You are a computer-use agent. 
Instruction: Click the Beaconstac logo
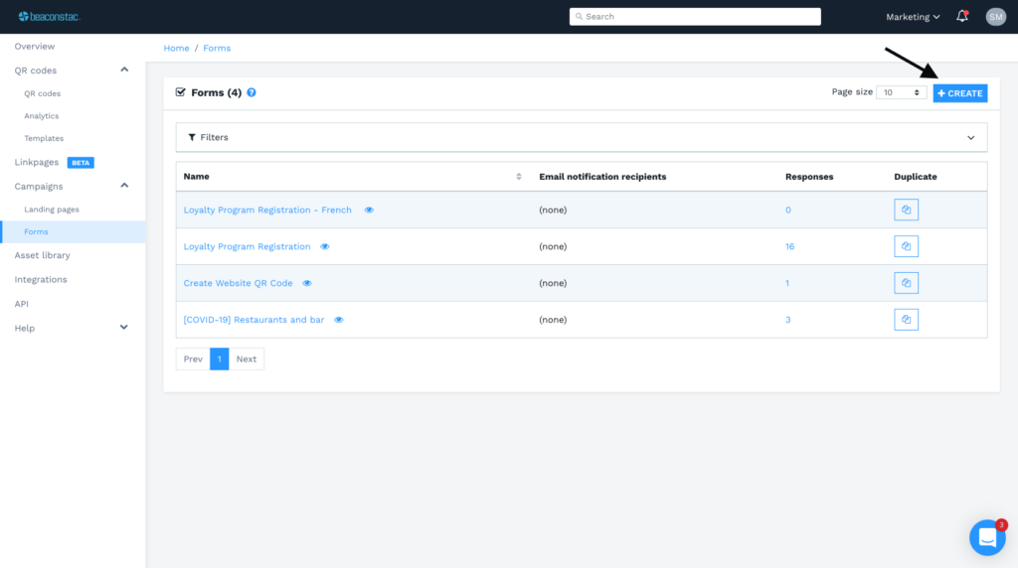coord(49,16)
